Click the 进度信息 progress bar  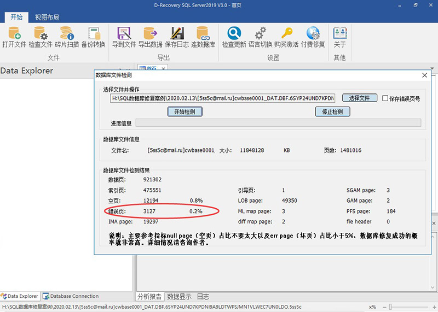[x=278, y=123]
